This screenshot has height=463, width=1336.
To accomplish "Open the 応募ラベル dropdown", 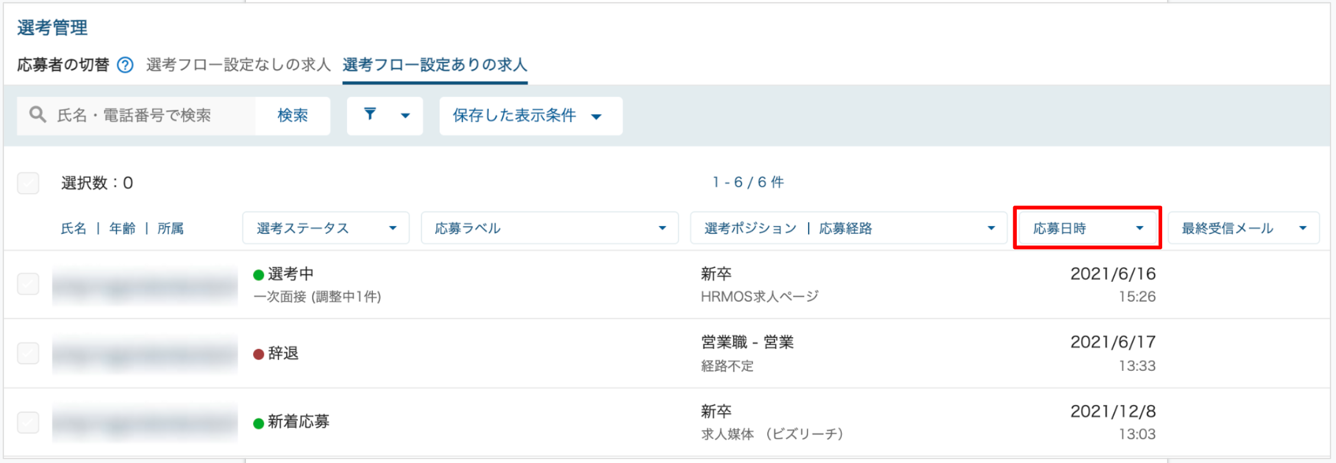I will (x=550, y=228).
